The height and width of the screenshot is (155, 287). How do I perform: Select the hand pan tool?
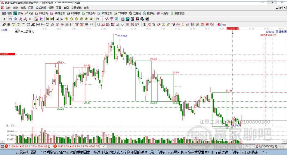(x=97, y=19)
